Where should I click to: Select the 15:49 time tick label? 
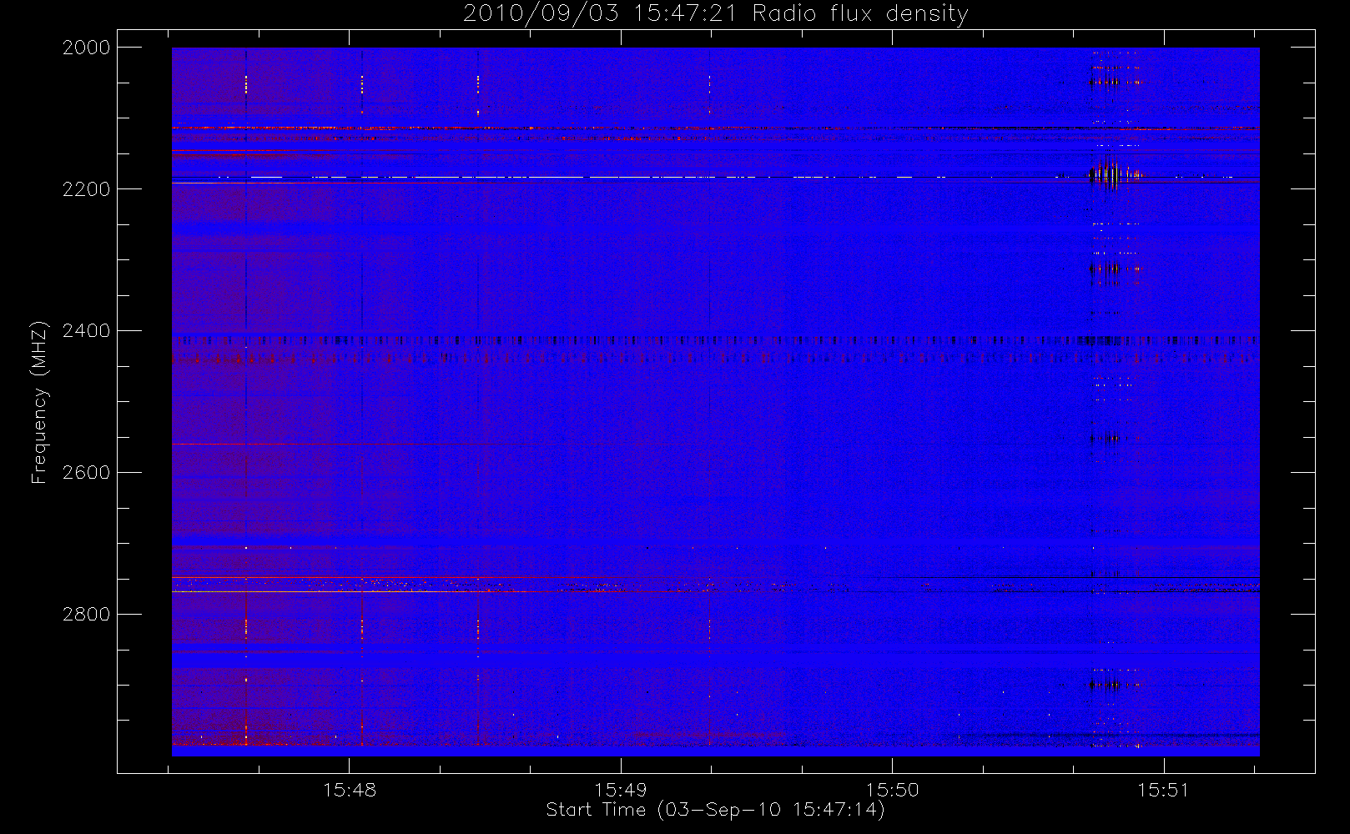click(620, 790)
